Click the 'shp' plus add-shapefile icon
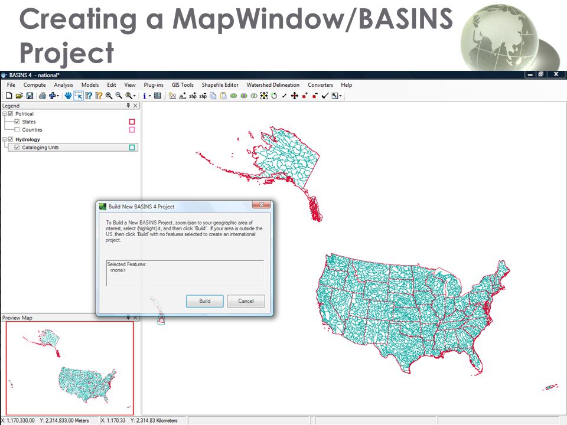 tap(193, 96)
